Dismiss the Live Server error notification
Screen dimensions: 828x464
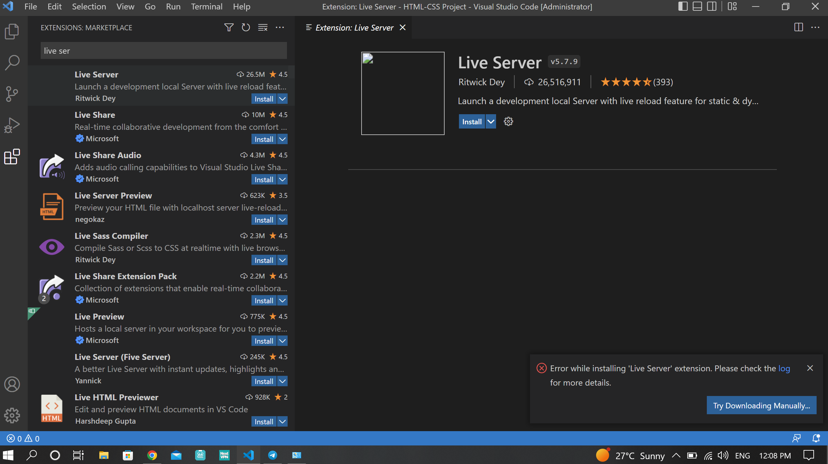coord(810,368)
